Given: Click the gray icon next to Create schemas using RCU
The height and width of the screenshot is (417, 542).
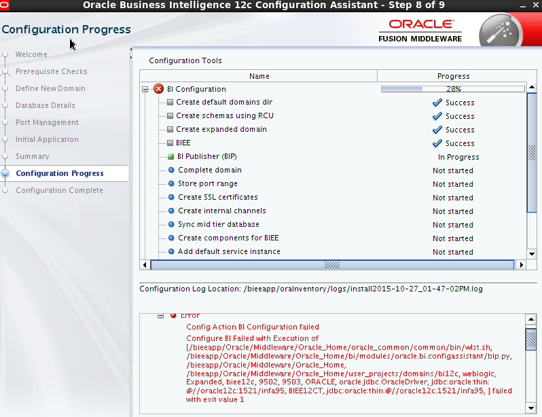Looking at the screenshot, I should pos(170,116).
